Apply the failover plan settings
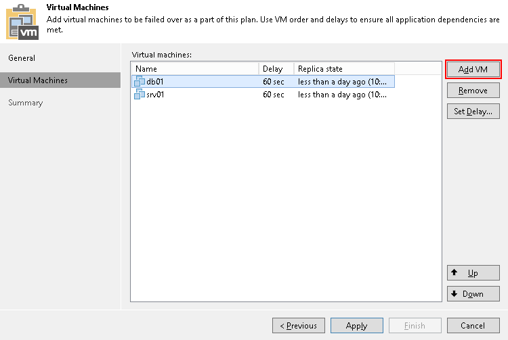Screen dimensions: 508x340 point(356,326)
